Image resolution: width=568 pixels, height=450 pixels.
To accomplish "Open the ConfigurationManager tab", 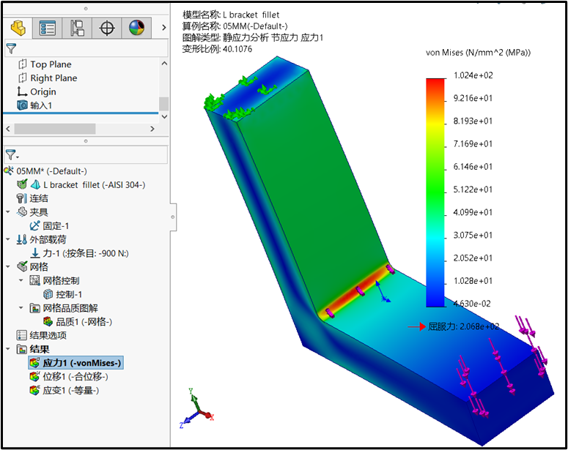I will pos(77,28).
